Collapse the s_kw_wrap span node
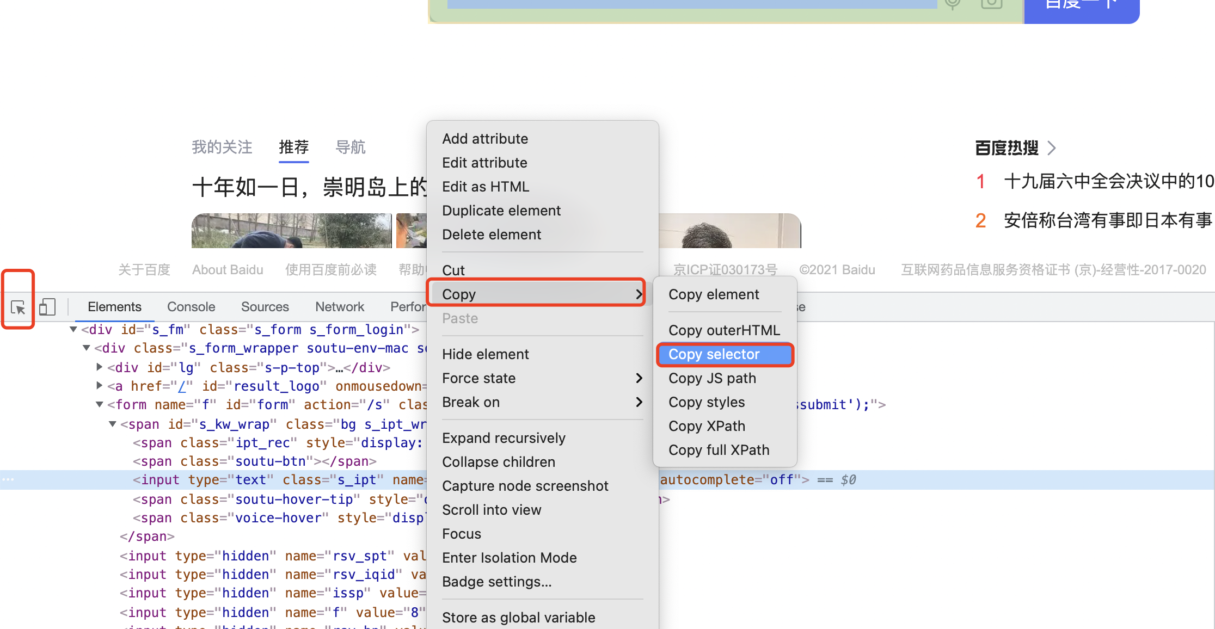Screen dimensions: 1215x629 [112, 424]
